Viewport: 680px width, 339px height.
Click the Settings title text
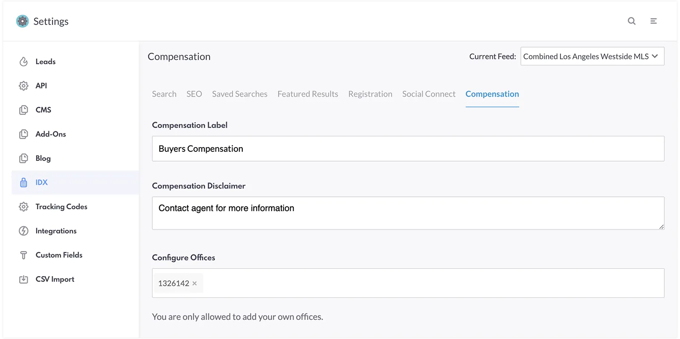click(x=51, y=21)
